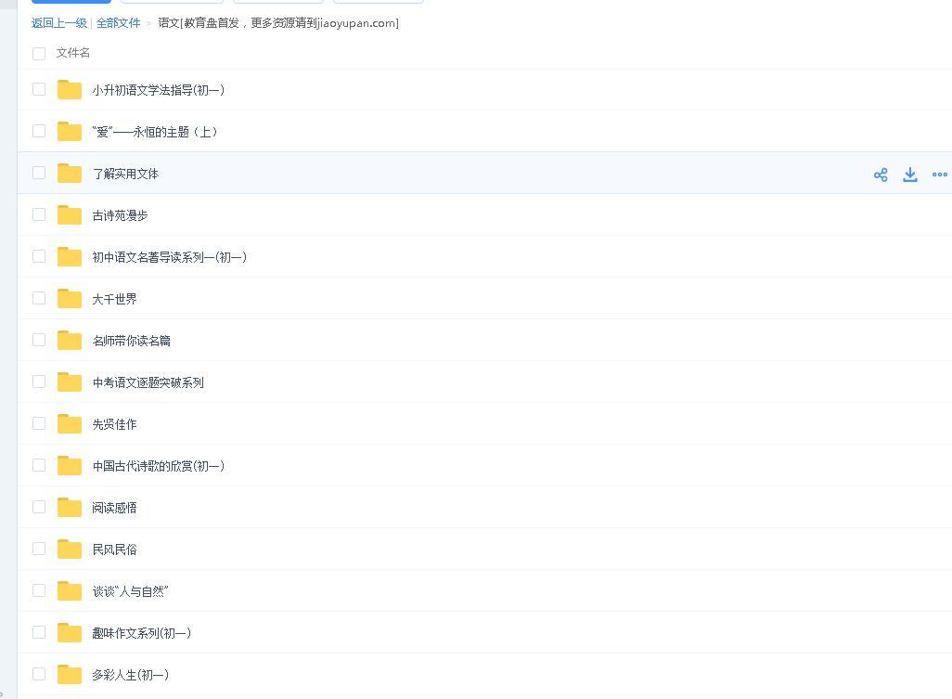Check the box for 古诗苑漫步
Viewport: 952px width, 699px height.
[x=39, y=214]
